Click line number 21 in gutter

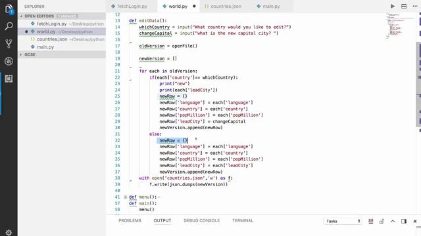(x=117, y=71)
